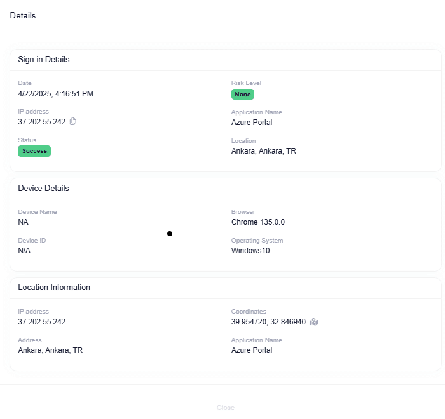Select the browser value Chrome 135.0.0

[x=258, y=223]
